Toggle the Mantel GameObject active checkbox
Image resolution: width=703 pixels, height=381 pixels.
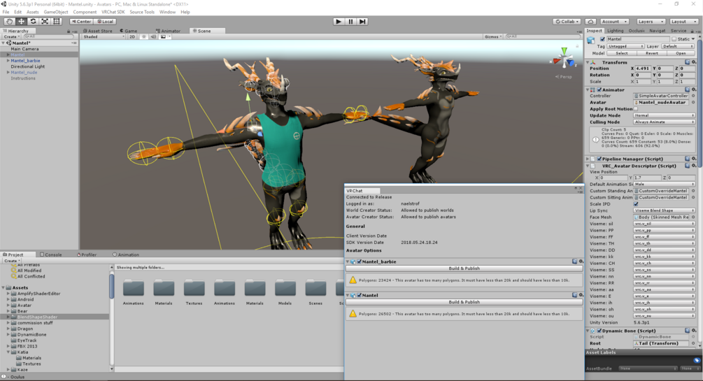point(602,39)
